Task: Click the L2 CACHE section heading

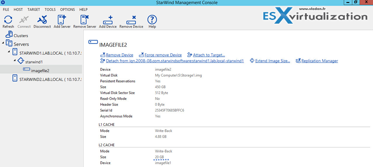Action: coord(107,145)
